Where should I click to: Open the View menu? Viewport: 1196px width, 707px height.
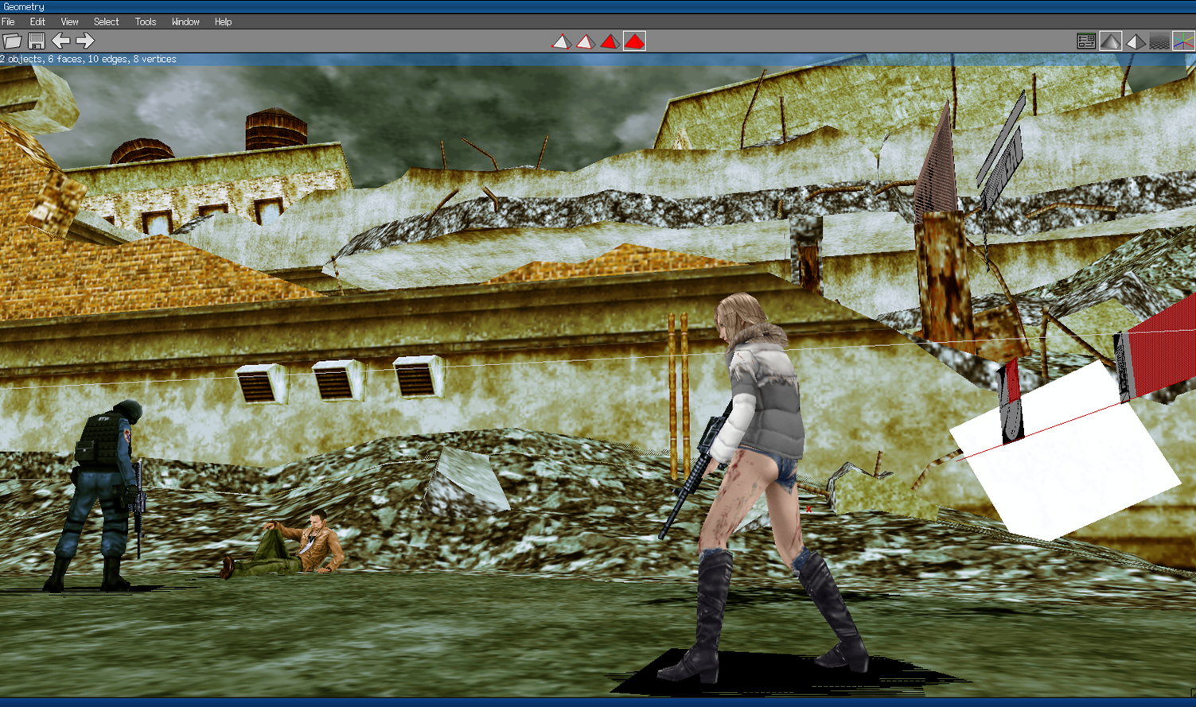coord(70,21)
